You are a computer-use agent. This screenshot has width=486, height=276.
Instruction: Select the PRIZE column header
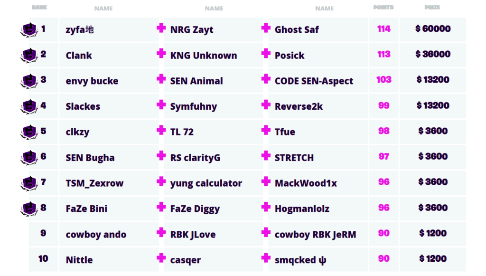(x=432, y=8)
